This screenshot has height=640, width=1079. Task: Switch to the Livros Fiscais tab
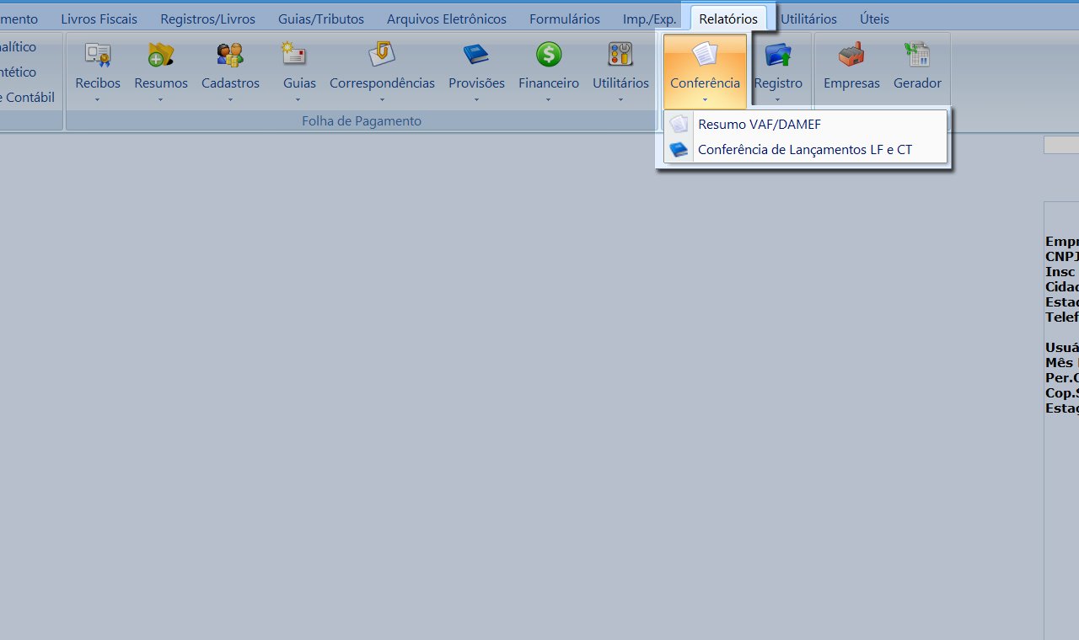[99, 19]
